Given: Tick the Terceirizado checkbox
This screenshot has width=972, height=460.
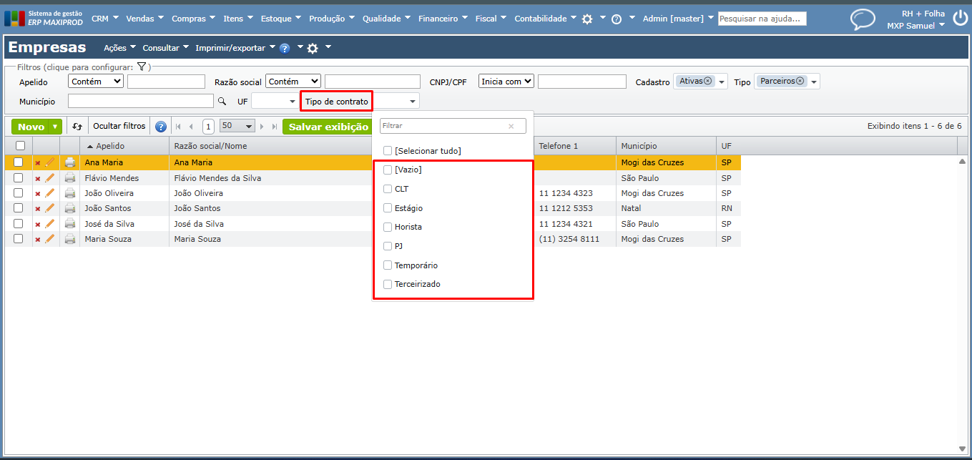Looking at the screenshot, I should (388, 284).
